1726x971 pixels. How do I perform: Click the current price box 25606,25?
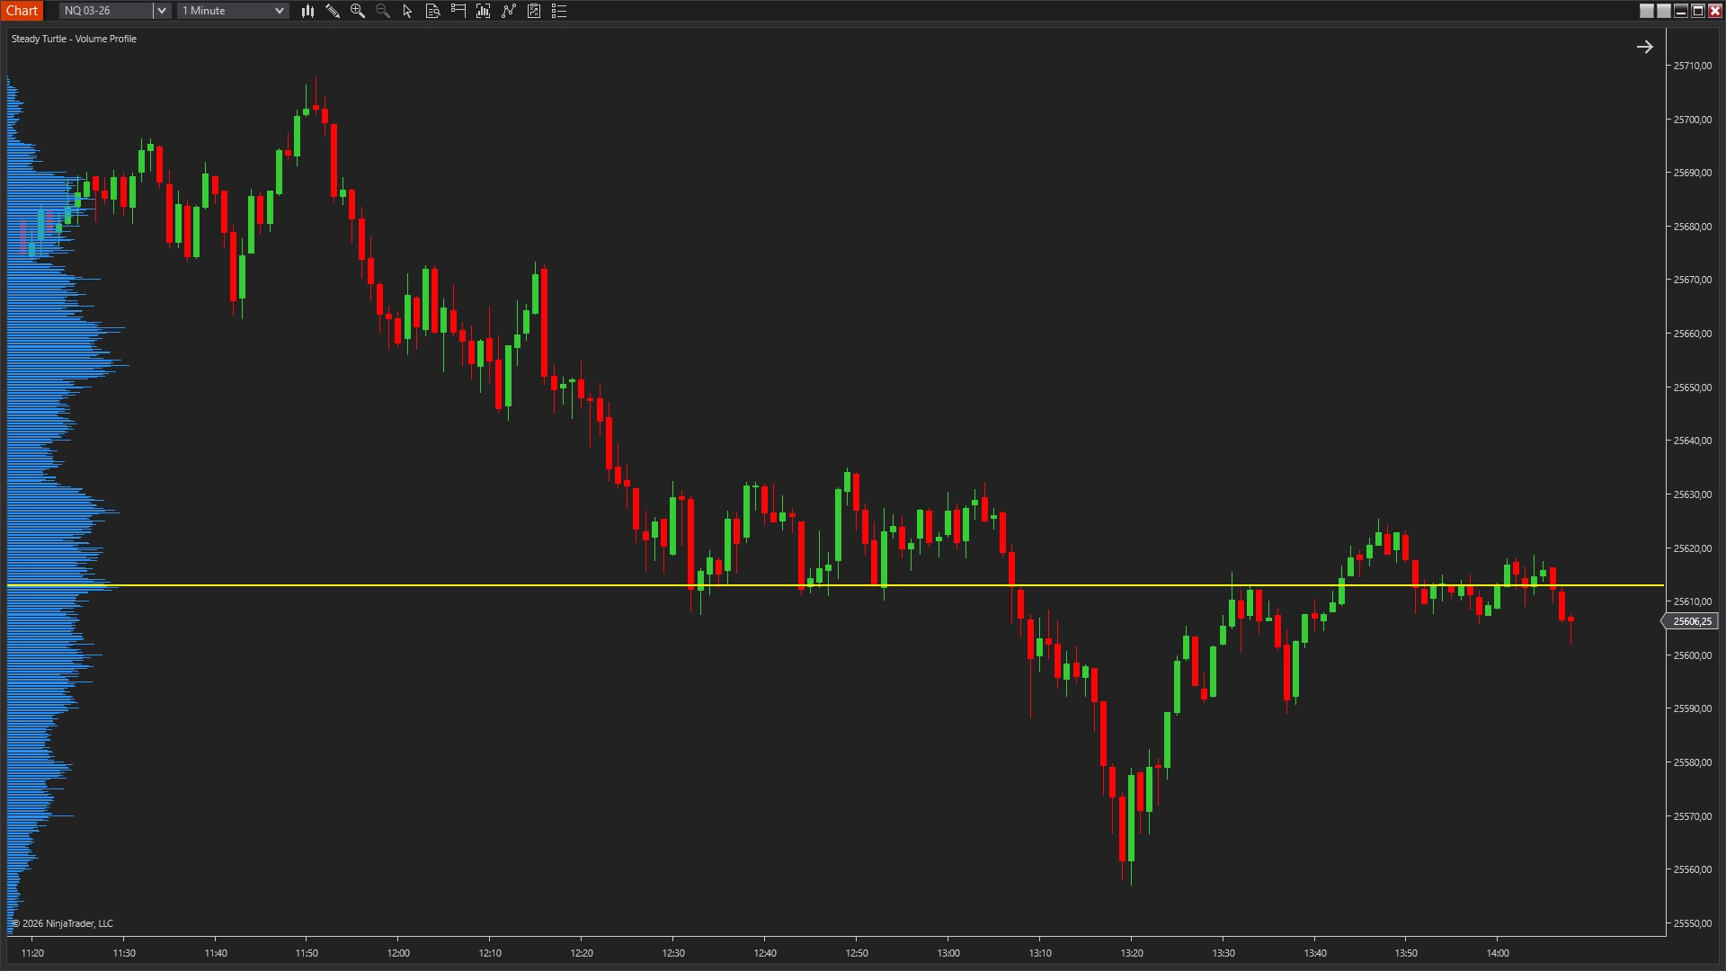1692,620
